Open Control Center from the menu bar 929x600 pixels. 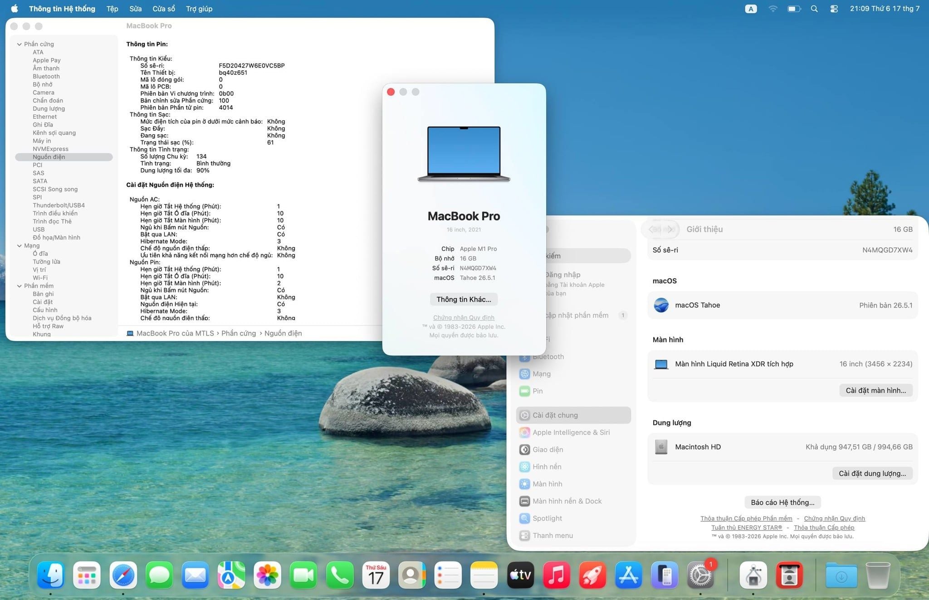click(834, 9)
